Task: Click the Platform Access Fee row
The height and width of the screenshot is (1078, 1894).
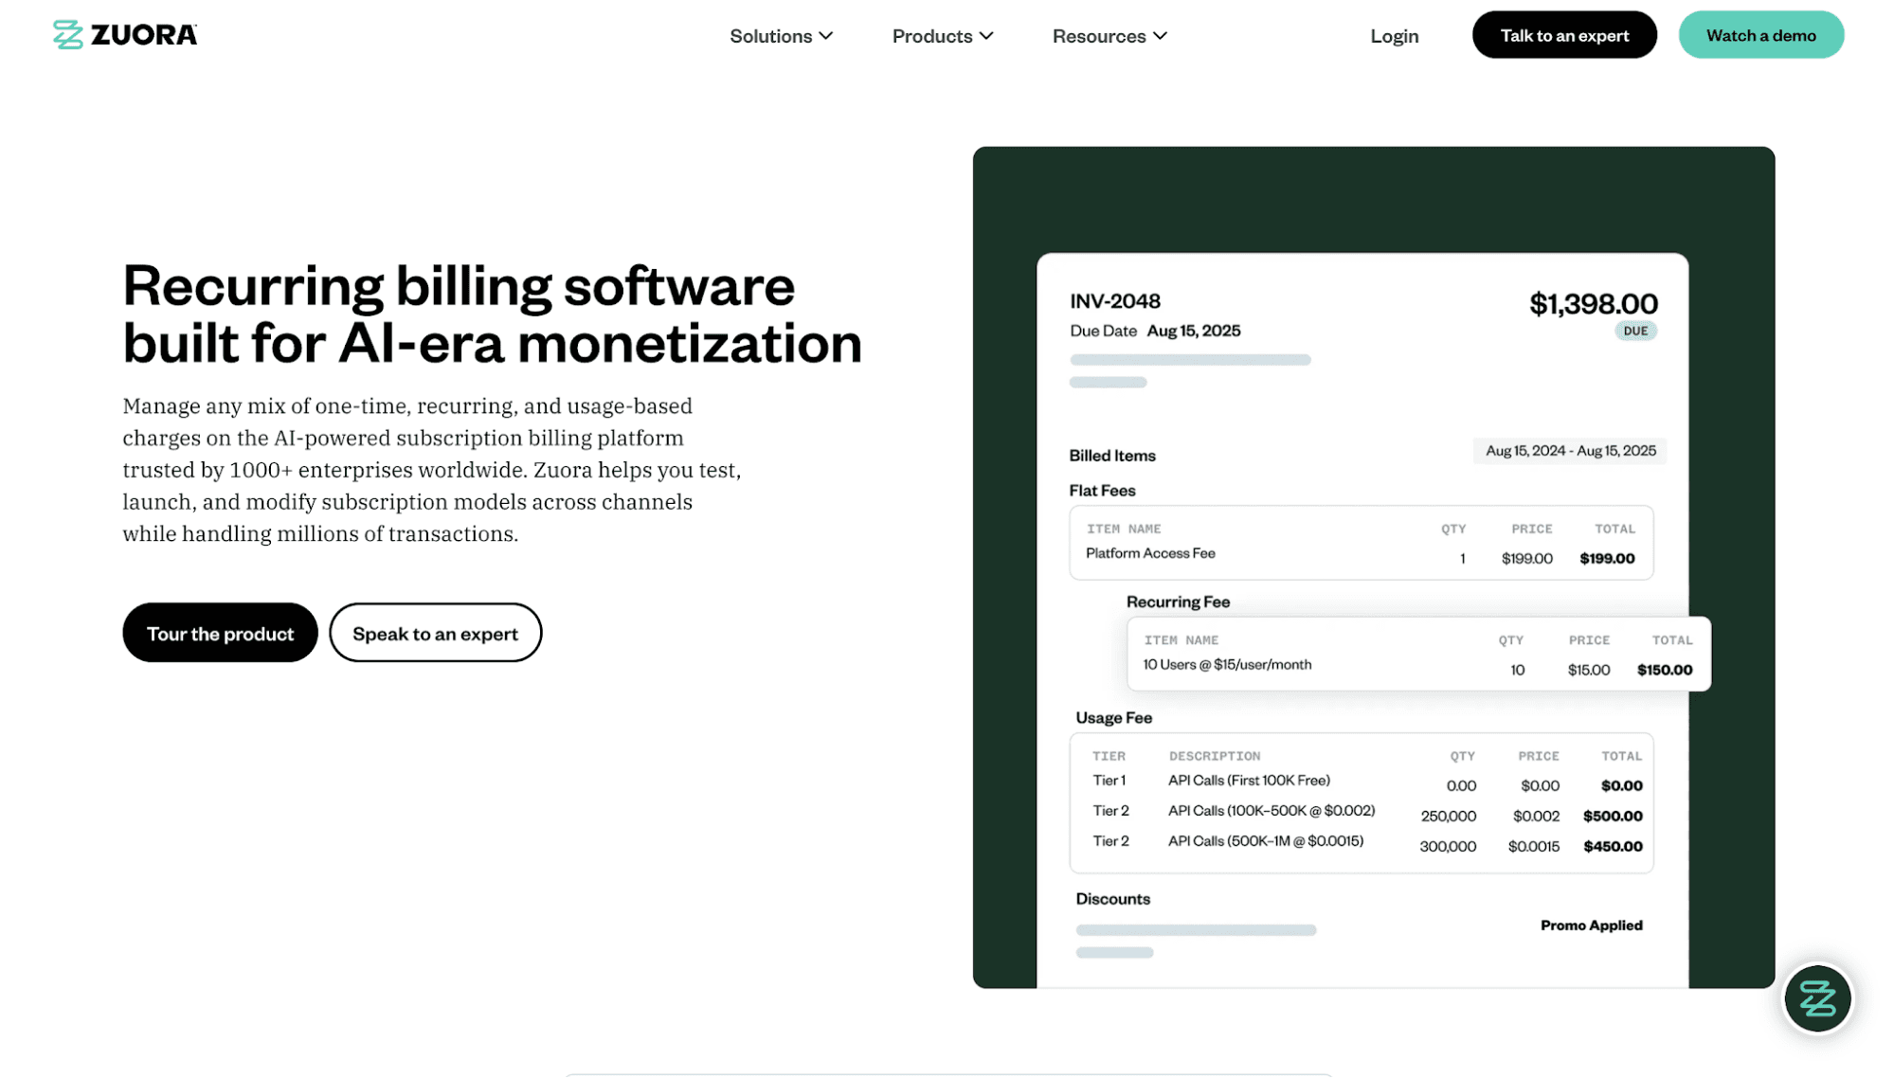Action: pos(1361,557)
